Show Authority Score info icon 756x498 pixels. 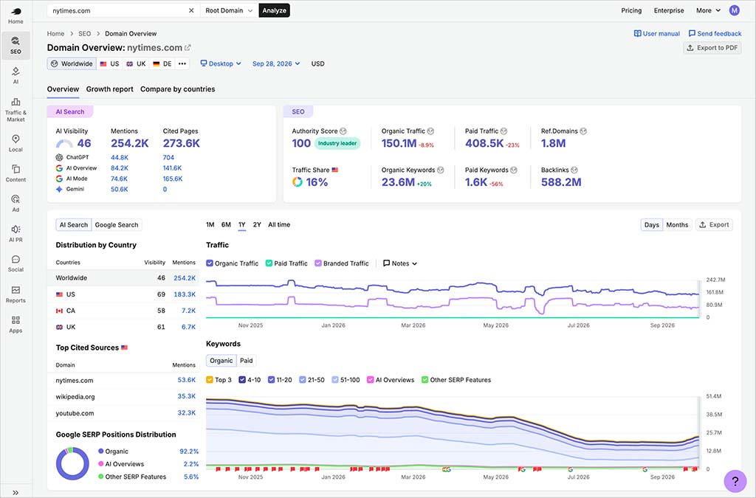coord(343,131)
